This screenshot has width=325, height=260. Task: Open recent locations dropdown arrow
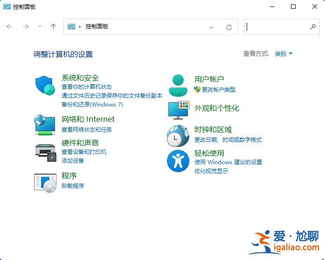(40, 27)
